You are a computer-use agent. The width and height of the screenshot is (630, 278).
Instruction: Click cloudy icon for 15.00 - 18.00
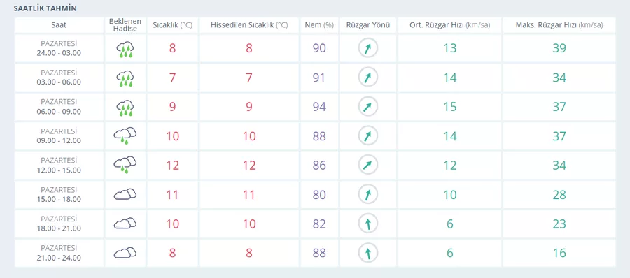tap(125, 195)
